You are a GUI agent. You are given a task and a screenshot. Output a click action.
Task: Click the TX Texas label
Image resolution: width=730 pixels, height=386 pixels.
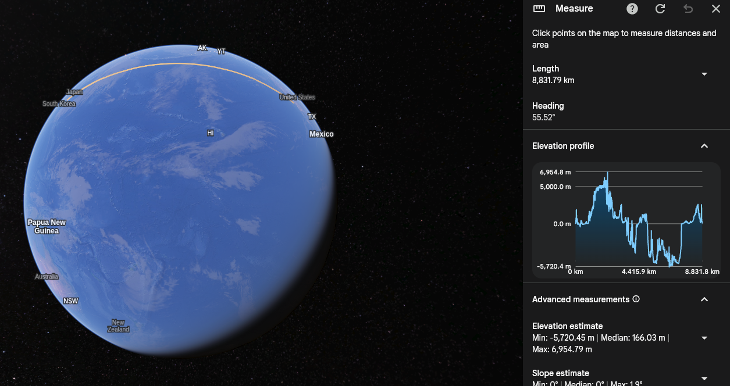pos(312,117)
